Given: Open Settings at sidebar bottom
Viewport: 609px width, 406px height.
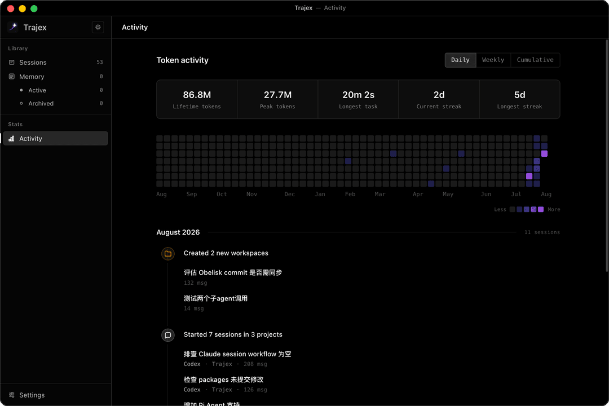Looking at the screenshot, I should [55, 395].
